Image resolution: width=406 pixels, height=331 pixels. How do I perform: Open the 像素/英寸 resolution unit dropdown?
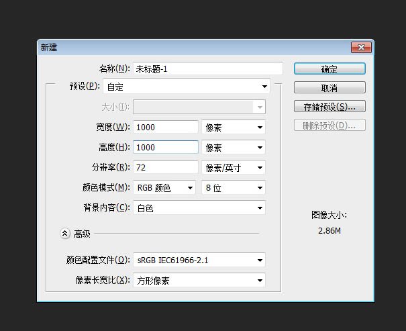click(234, 167)
